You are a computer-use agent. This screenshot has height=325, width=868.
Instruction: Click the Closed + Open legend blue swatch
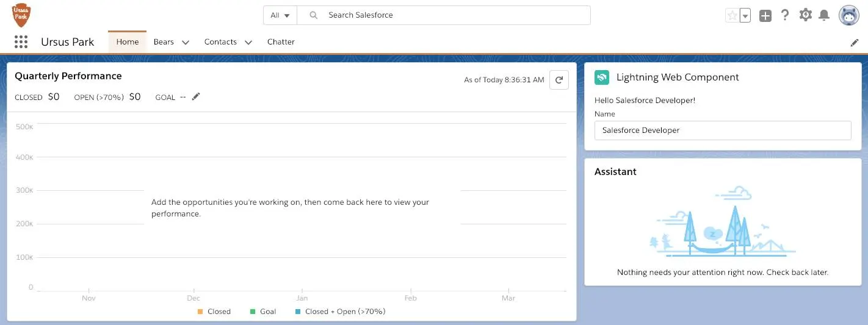click(298, 312)
